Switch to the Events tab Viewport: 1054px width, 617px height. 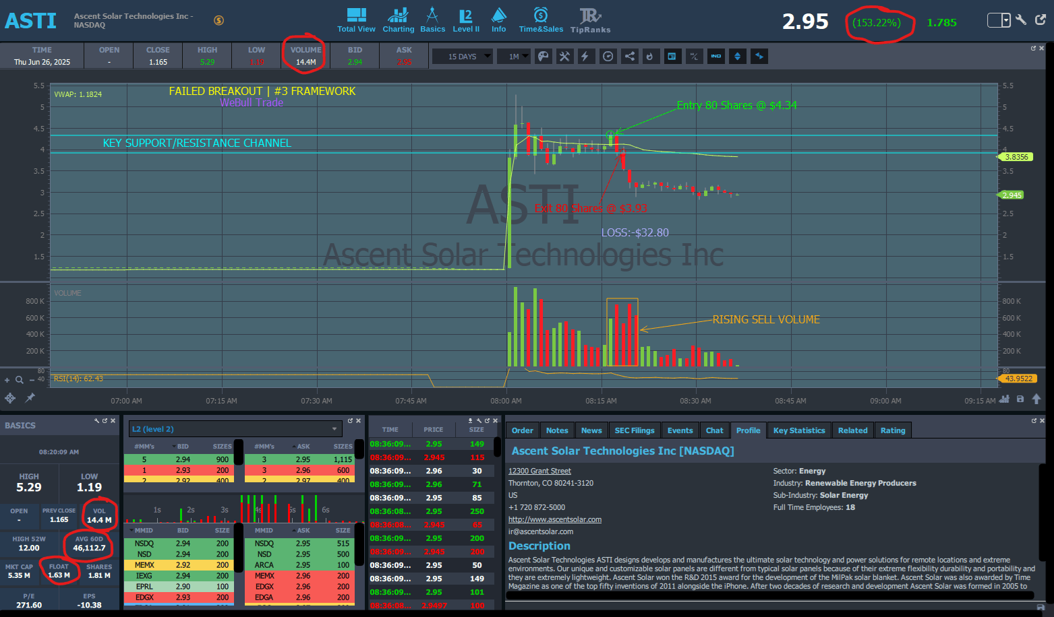[x=680, y=430]
